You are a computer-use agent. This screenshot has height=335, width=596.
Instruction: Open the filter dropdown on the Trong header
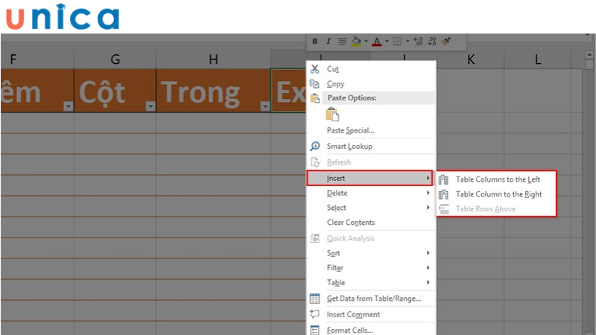pos(264,106)
